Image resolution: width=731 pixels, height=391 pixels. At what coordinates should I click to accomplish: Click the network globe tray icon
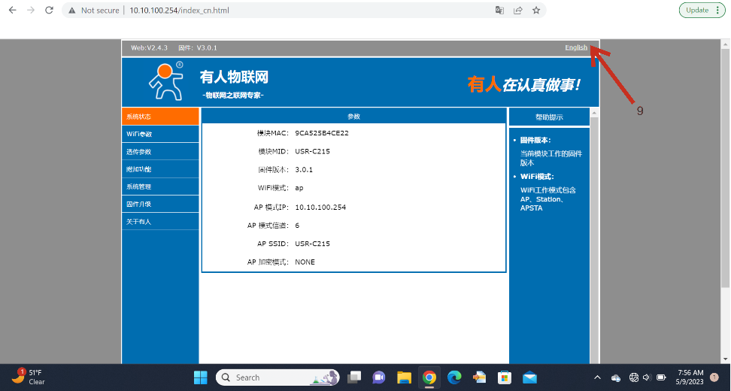point(633,377)
